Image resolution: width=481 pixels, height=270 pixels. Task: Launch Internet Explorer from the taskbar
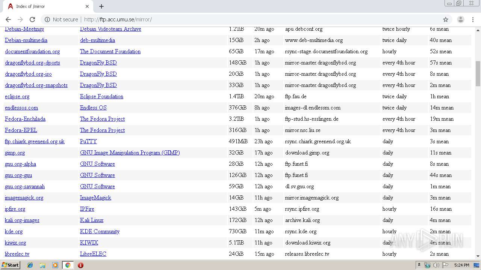(30, 265)
